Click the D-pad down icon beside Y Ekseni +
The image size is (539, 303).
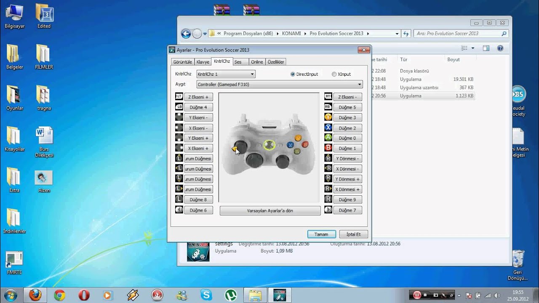pos(179,138)
